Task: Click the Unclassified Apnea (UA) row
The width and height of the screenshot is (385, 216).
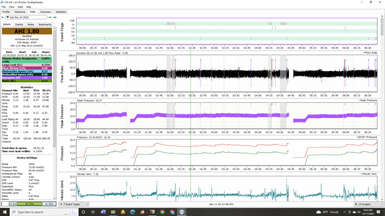Action: pos(27,74)
